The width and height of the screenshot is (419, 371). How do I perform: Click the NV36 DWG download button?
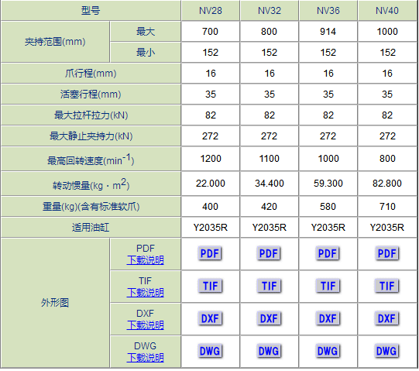pyautogui.click(x=328, y=351)
